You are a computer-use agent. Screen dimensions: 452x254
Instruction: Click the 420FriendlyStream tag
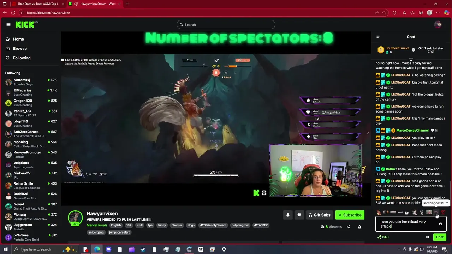[x=213, y=225]
